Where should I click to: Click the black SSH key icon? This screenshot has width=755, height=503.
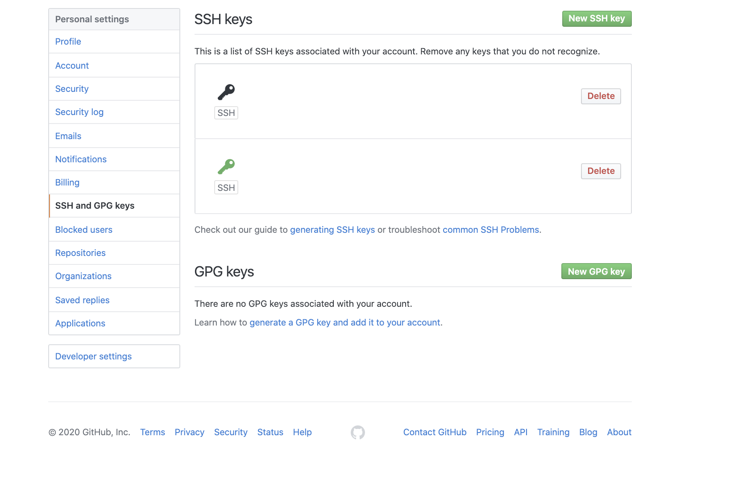[x=226, y=92]
